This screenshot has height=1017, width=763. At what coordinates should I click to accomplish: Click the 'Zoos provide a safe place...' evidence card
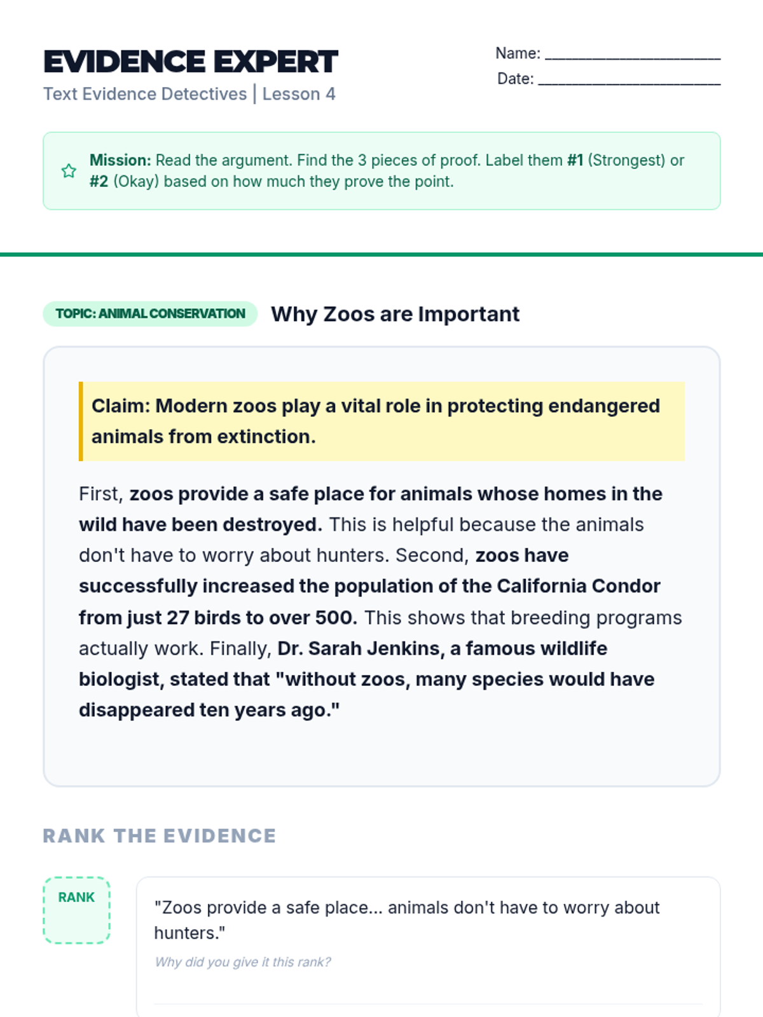pyautogui.click(x=429, y=947)
